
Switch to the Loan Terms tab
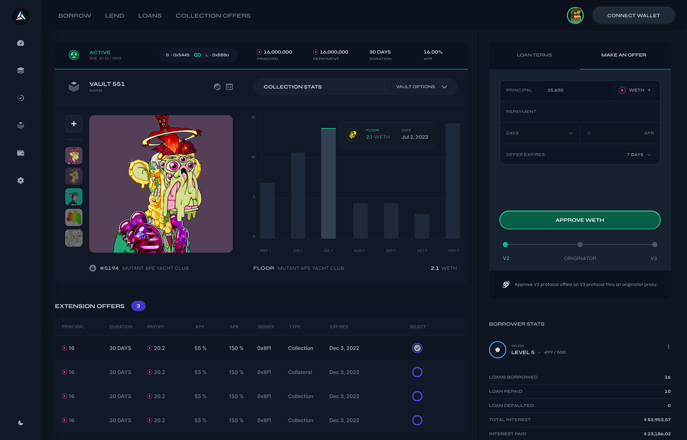(534, 55)
